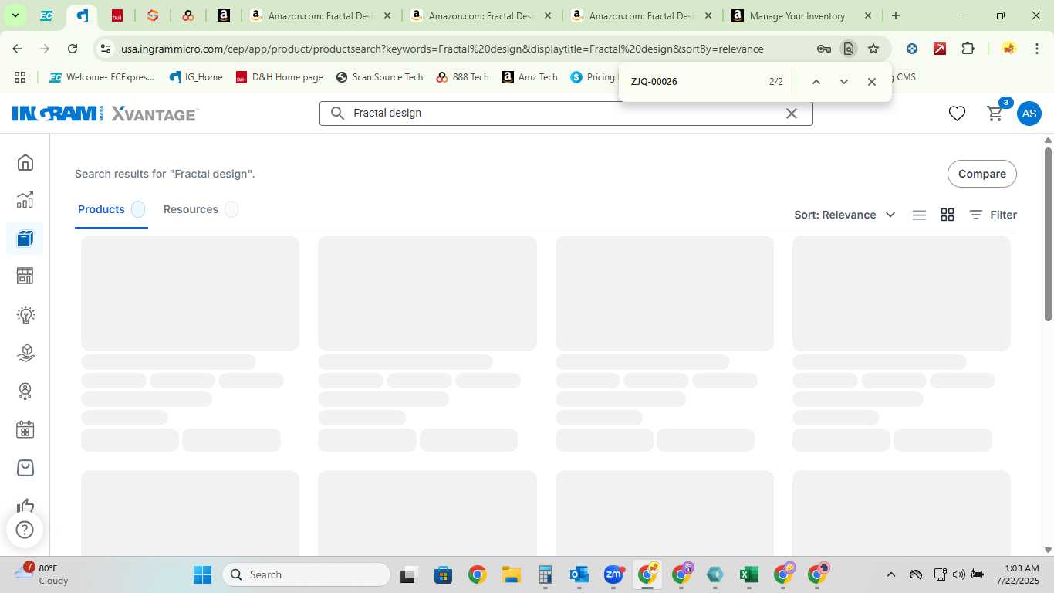The width and height of the screenshot is (1054, 593).
Task: Click the Windows taskbar Search box
Action: [306, 574]
